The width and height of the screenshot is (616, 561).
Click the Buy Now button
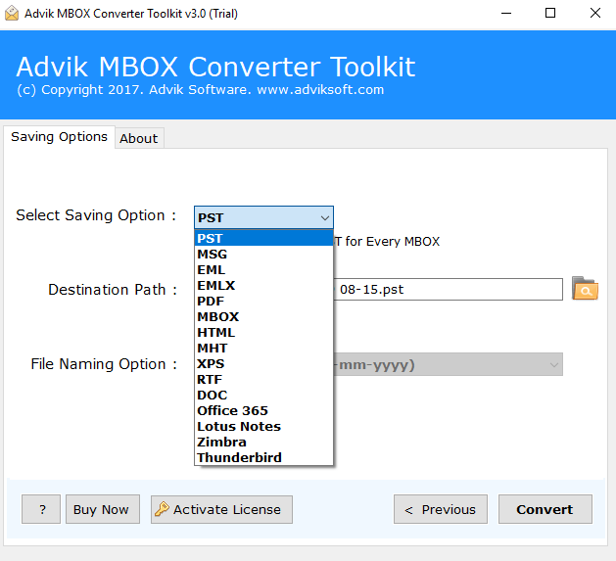[103, 509]
